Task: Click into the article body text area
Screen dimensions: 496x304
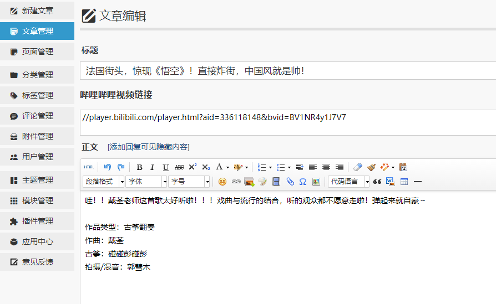Action: point(288,247)
